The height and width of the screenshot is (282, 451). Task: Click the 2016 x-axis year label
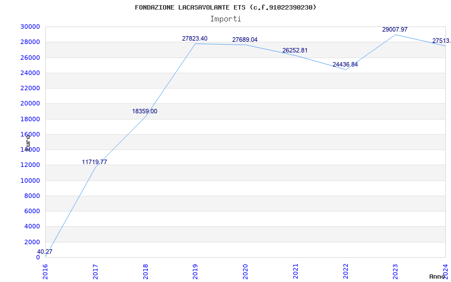[46, 271]
